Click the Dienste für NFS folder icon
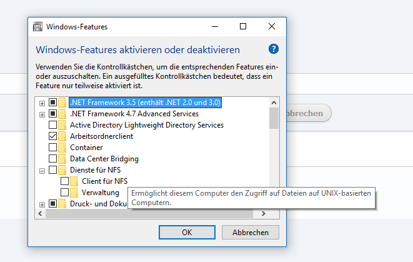The width and height of the screenshot is (413, 262). (62, 170)
